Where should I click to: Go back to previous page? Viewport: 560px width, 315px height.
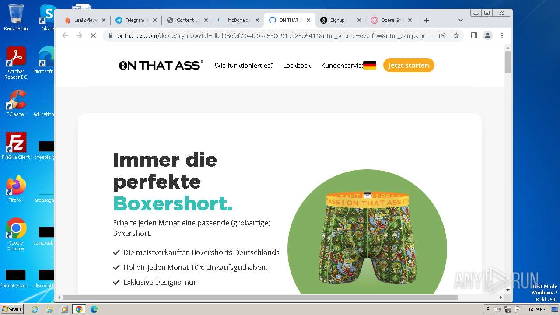[65, 35]
